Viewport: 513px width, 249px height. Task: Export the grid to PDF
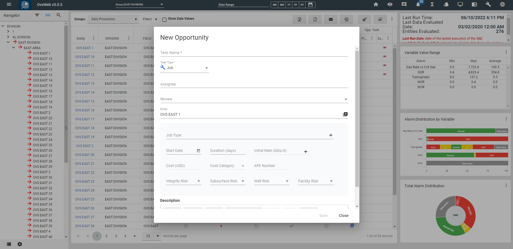[x=315, y=19]
